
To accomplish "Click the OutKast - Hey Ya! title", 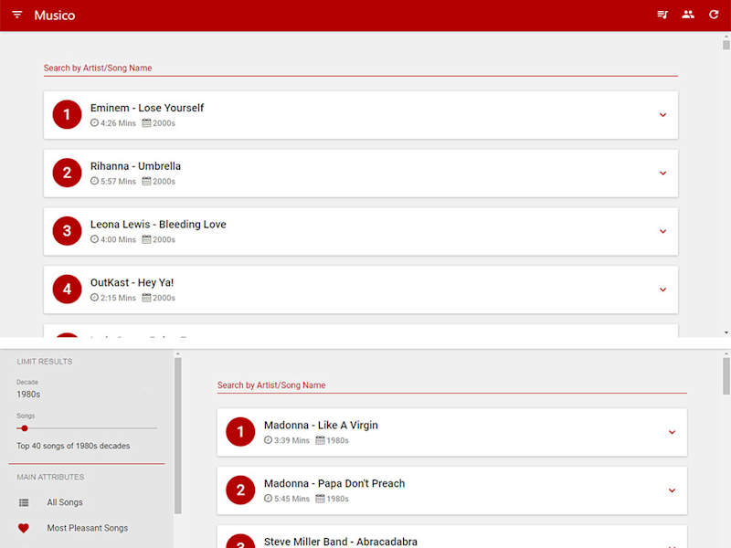I will pos(132,282).
